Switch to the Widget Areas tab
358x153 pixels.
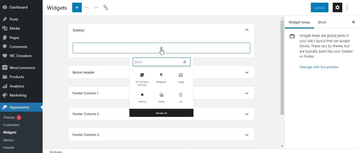[x=299, y=22]
